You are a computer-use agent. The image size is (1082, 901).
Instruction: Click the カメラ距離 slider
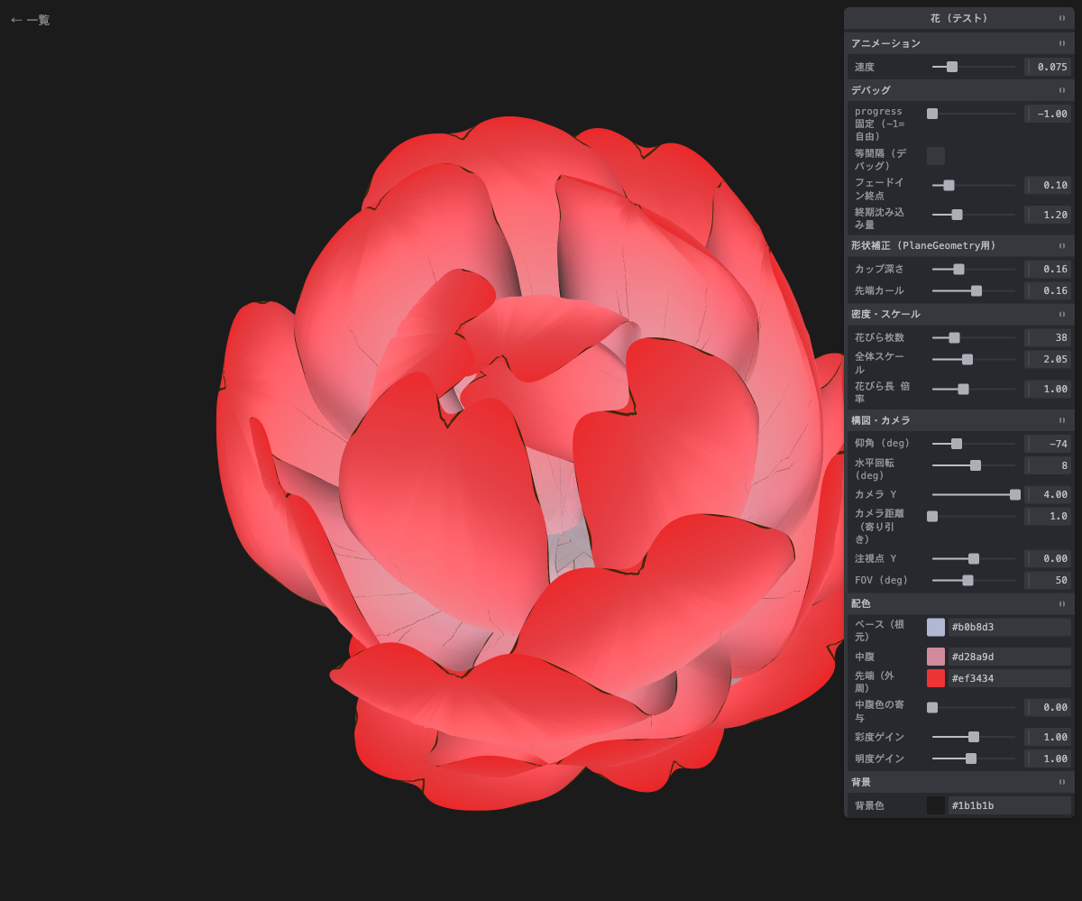click(x=974, y=516)
